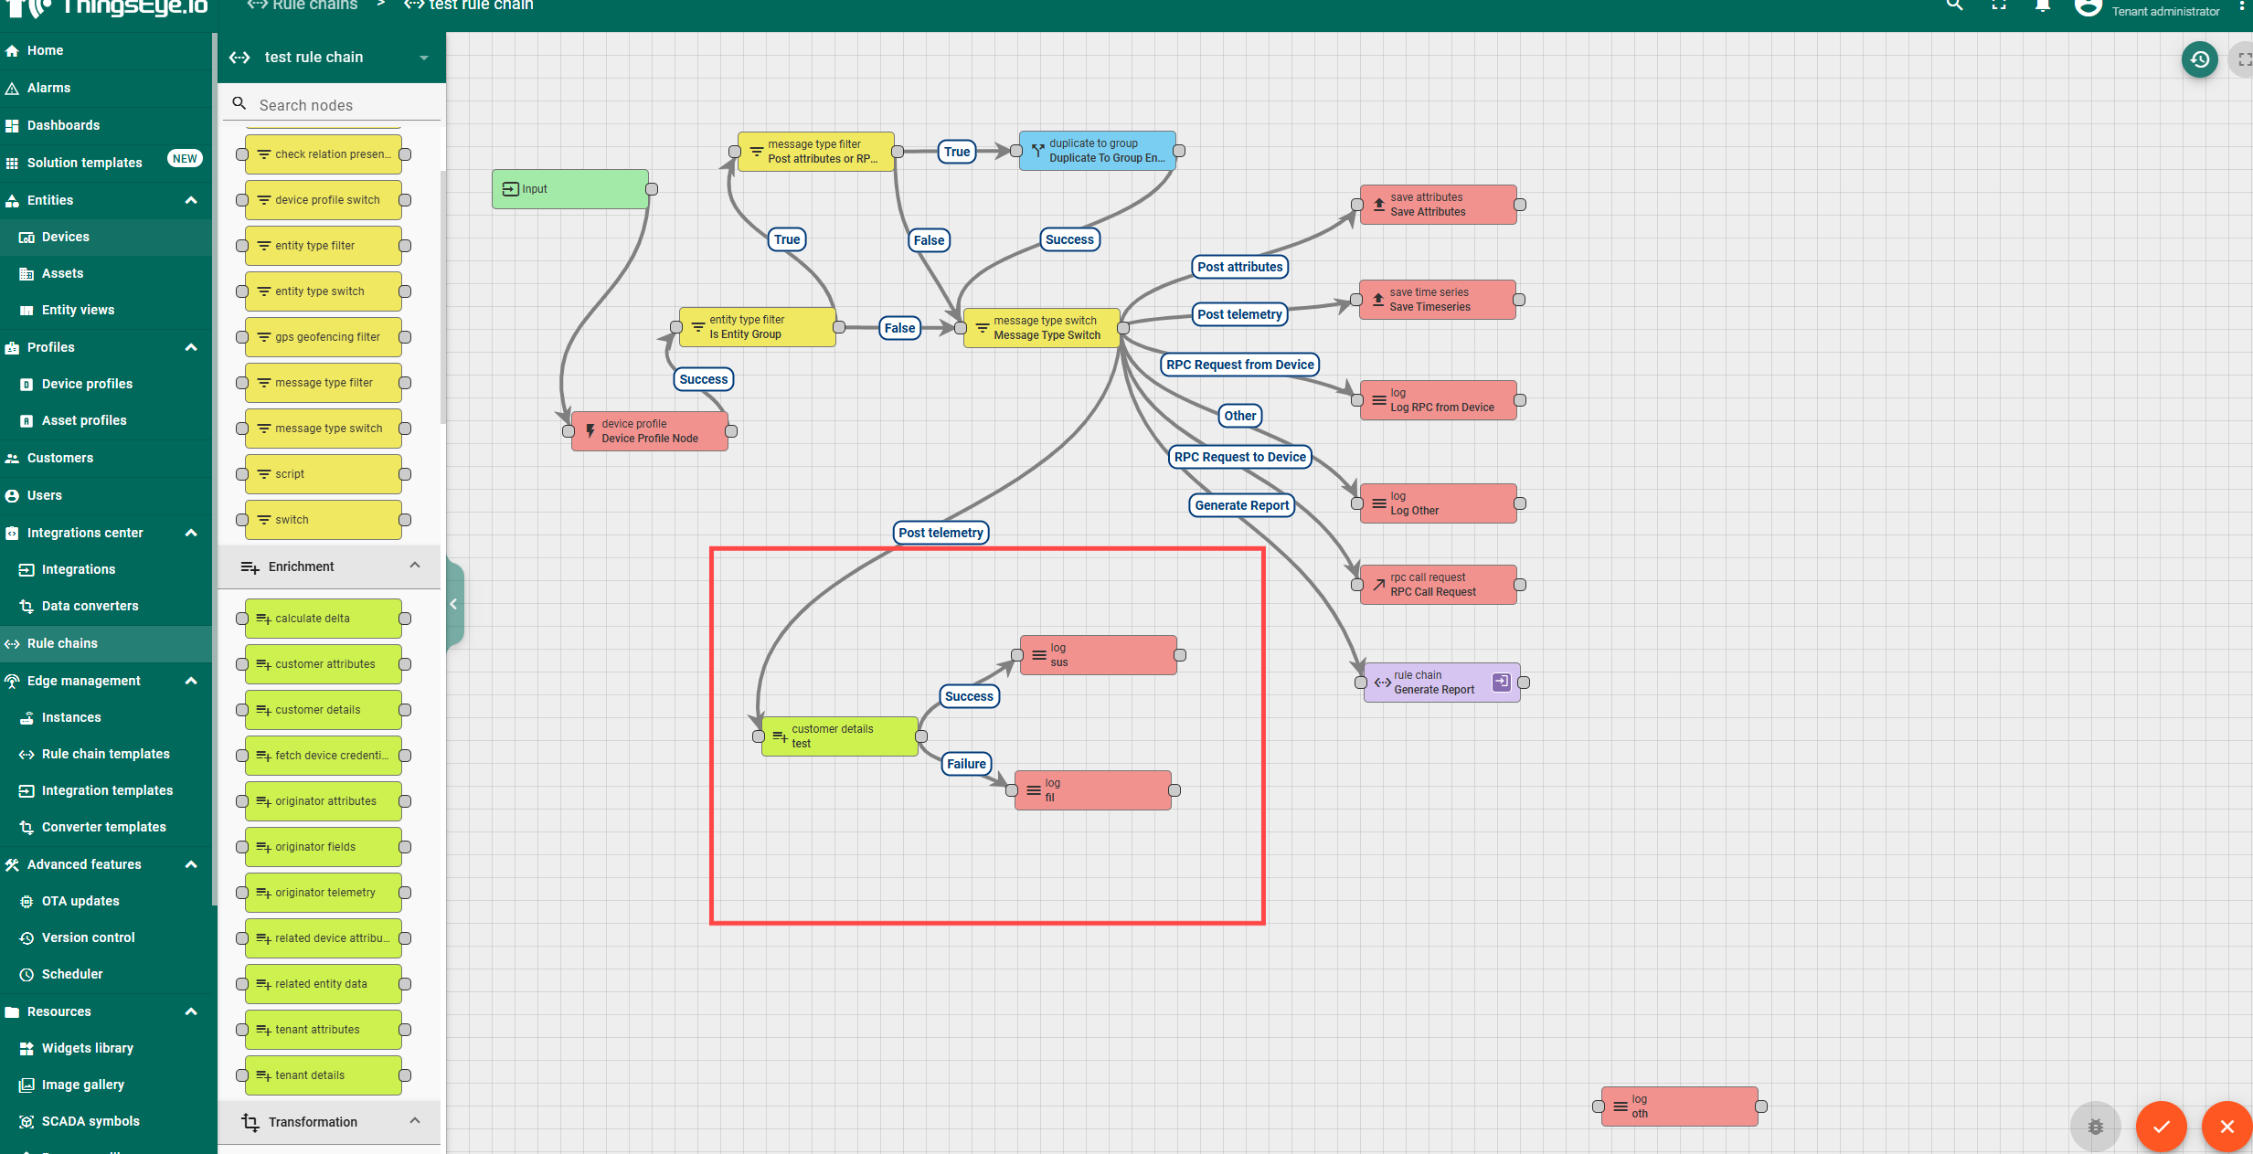Go to Dashboards in the sidebar
The width and height of the screenshot is (2253, 1154).
pyautogui.click(x=63, y=125)
